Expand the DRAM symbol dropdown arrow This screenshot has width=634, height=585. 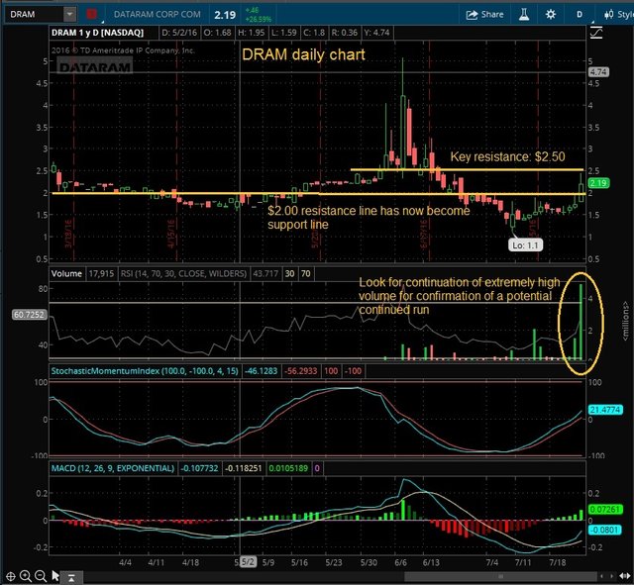tap(69, 15)
